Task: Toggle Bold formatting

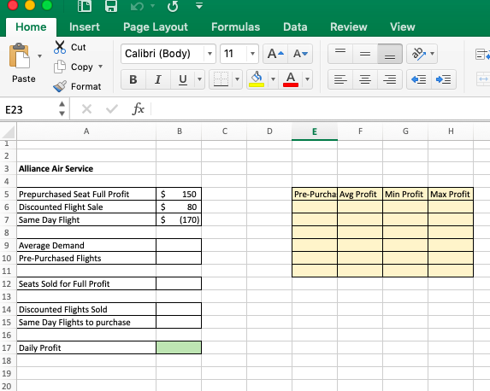Action: [133, 79]
